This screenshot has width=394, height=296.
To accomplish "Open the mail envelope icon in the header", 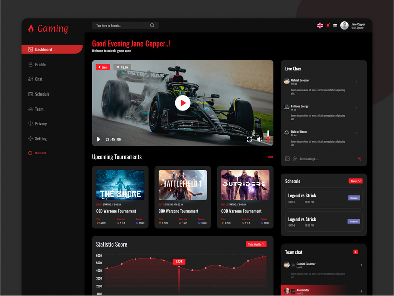I will [x=335, y=25].
